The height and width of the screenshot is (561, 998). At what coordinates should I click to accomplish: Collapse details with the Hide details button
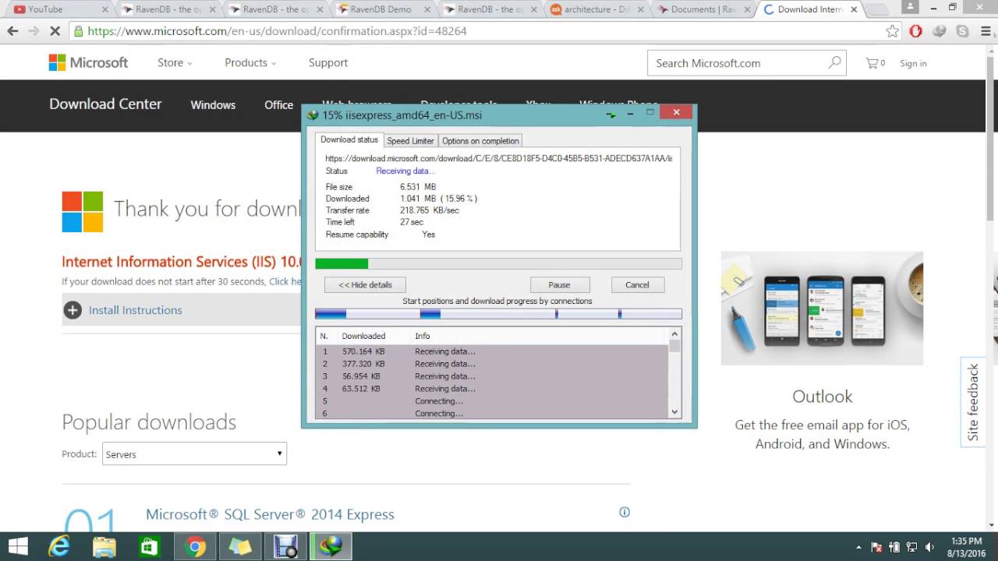pyautogui.click(x=365, y=284)
